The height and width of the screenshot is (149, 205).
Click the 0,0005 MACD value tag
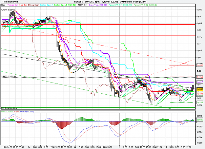click(200, 120)
